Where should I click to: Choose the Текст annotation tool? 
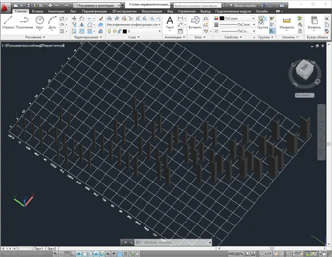[x=169, y=23]
